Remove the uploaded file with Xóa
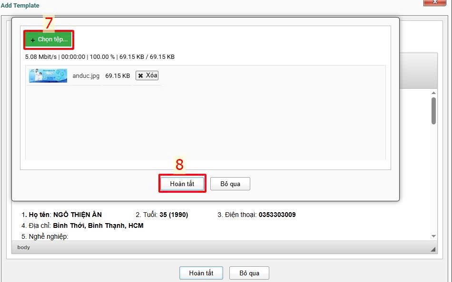The height and width of the screenshot is (282, 452). (147, 75)
